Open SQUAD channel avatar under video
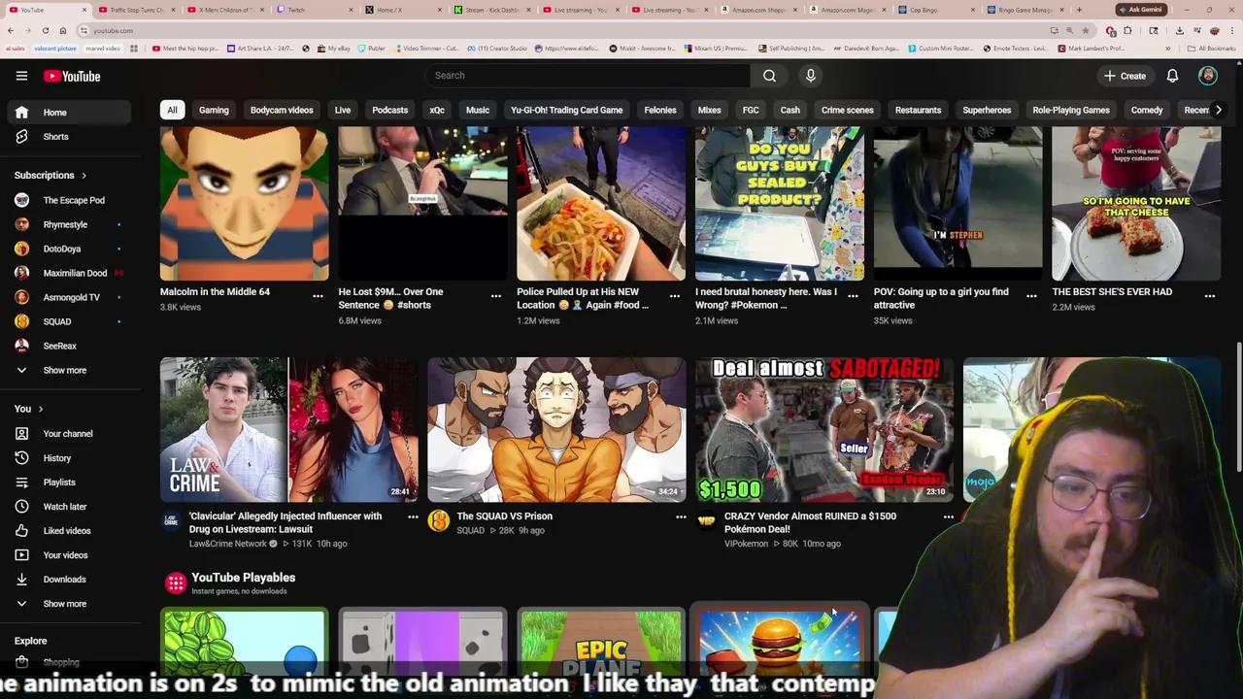 click(439, 521)
